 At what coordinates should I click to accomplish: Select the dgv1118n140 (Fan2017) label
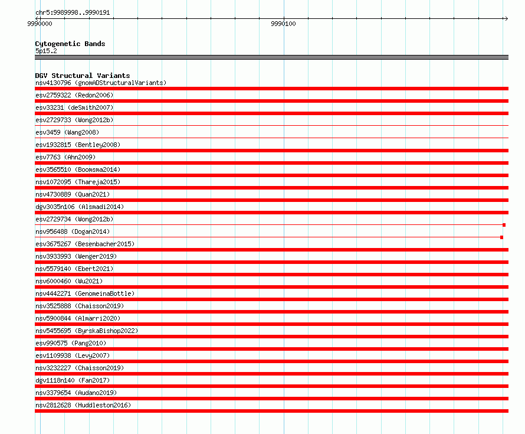point(73,380)
